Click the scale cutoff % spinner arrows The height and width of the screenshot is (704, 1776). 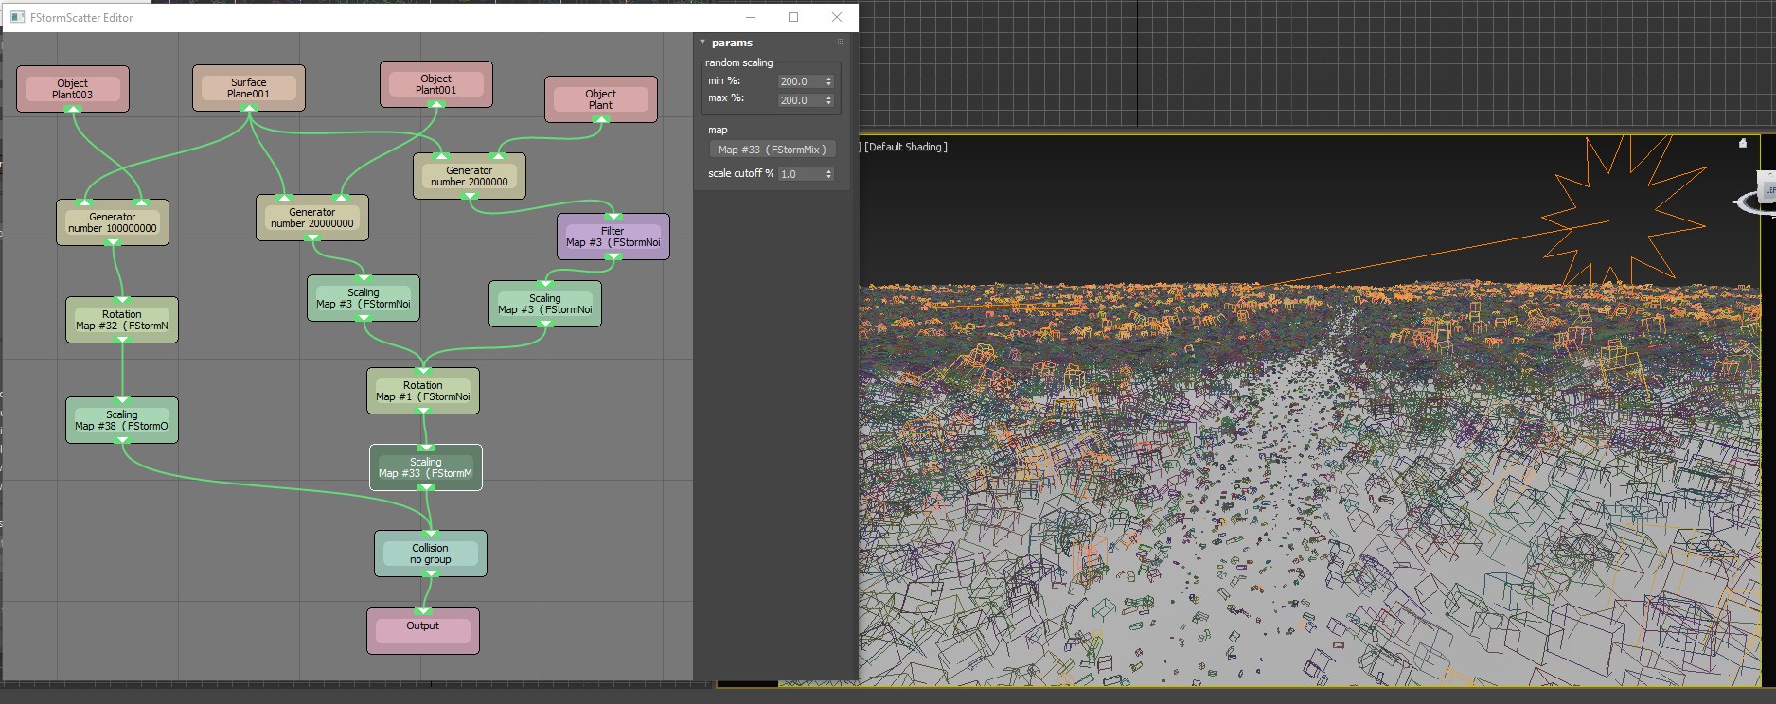[829, 174]
